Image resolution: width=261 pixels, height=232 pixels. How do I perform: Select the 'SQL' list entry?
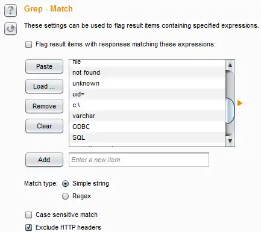point(147,137)
